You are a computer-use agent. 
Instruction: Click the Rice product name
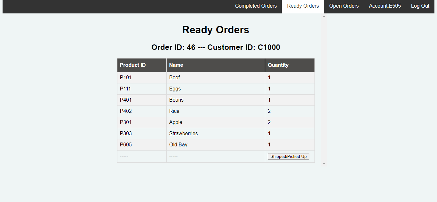pyautogui.click(x=174, y=111)
